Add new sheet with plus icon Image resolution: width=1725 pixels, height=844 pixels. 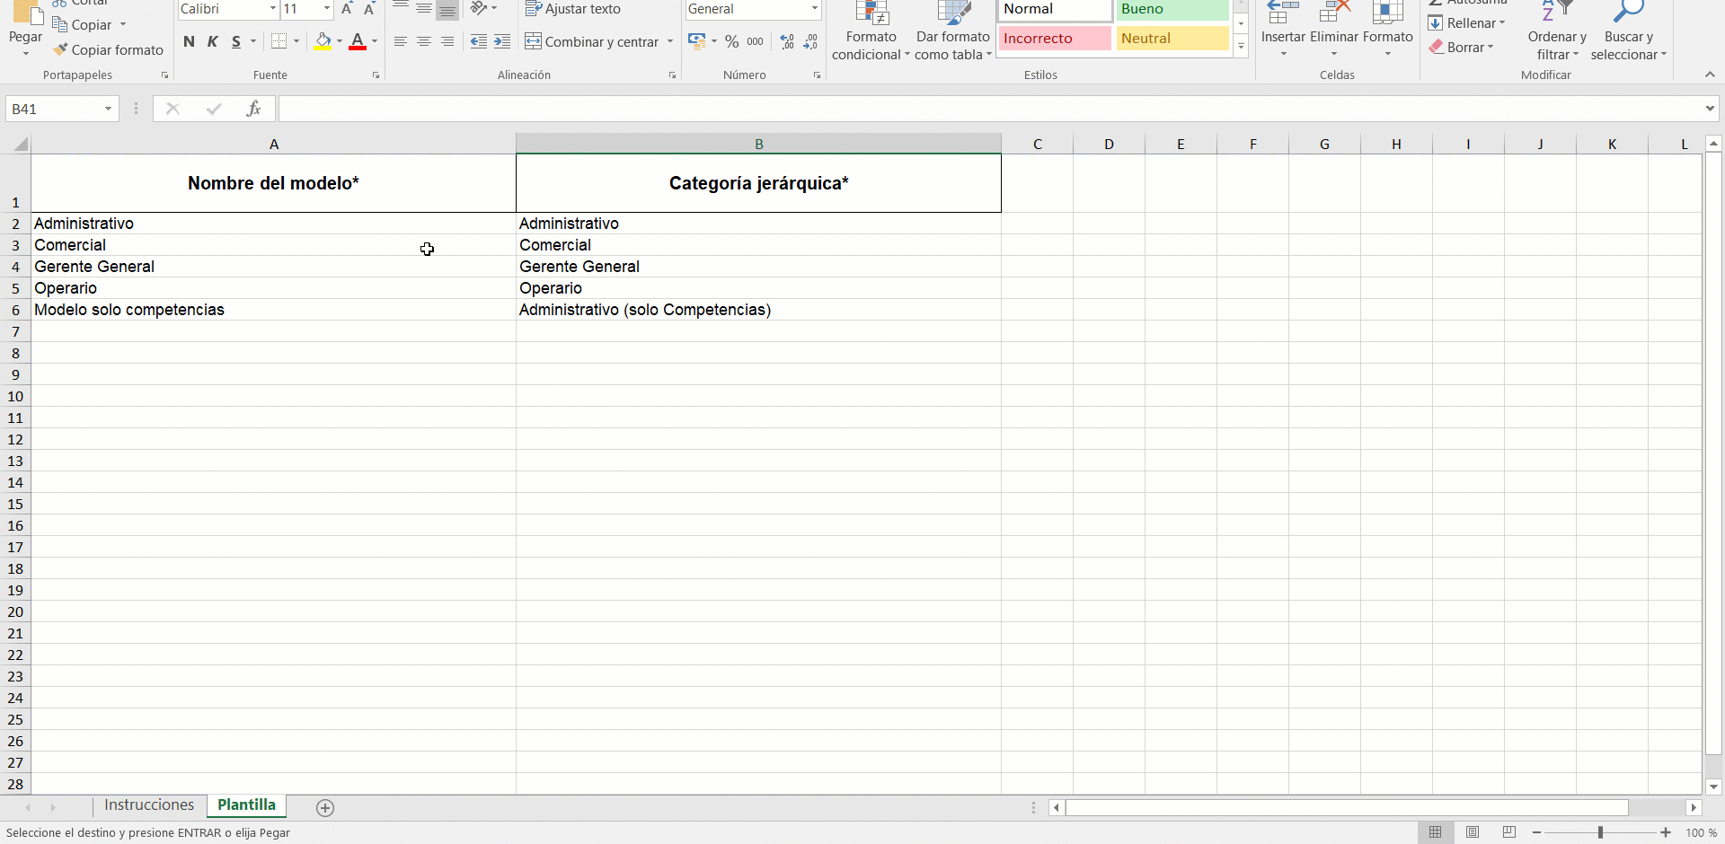[x=325, y=808]
